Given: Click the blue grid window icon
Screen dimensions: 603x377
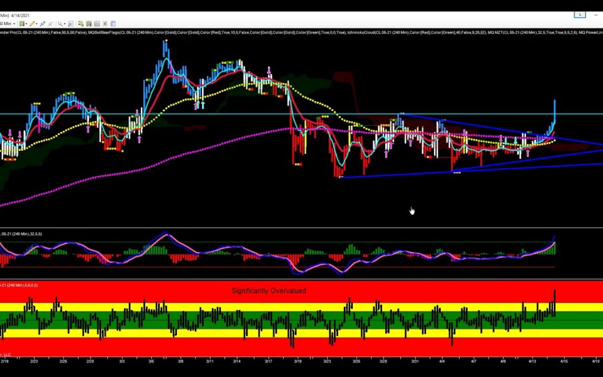Looking at the screenshot, I should (113, 23).
